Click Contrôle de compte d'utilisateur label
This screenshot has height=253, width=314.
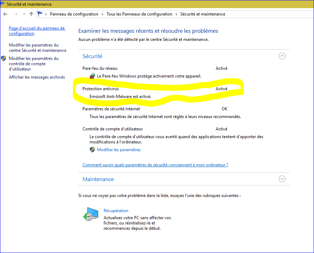[x=113, y=129]
